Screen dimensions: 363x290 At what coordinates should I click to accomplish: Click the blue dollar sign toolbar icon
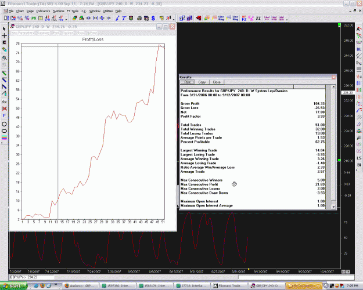pos(153,18)
